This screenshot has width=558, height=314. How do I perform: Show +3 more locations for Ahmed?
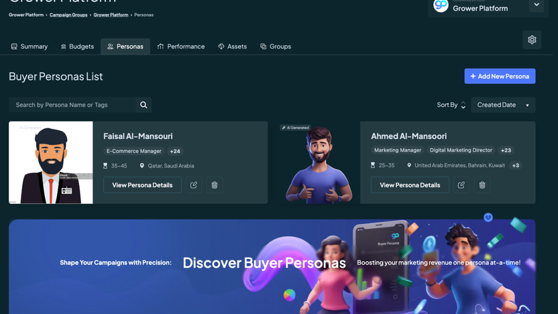[515, 166]
